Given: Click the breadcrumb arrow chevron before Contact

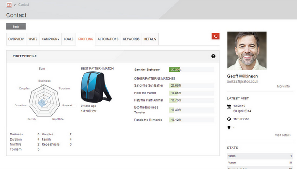Looking at the screenshot, I should 15,5.
